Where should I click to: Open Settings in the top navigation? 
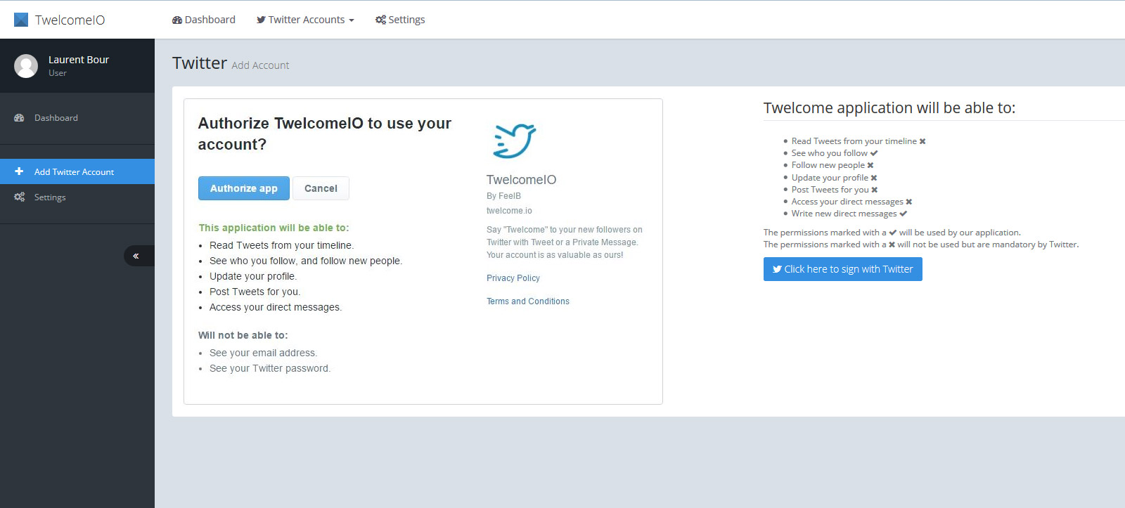(400, 20)
